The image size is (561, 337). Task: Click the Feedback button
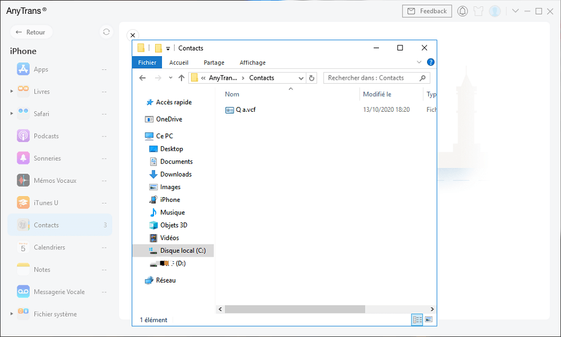[427, 11]
